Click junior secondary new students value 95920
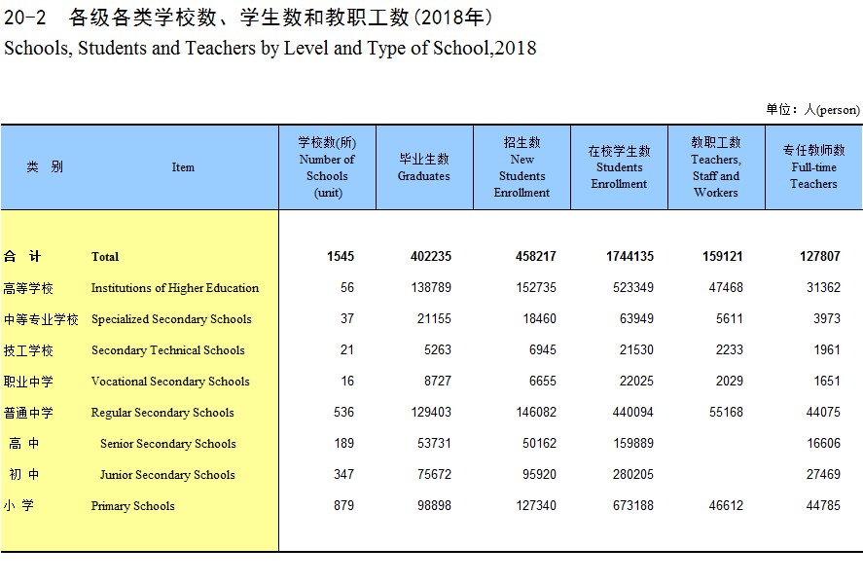This screenshot has width=863, height=584. 539,474
